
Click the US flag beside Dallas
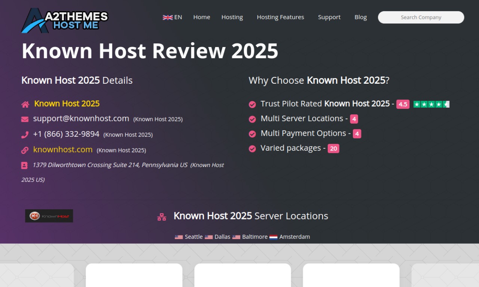coord(209,237)
